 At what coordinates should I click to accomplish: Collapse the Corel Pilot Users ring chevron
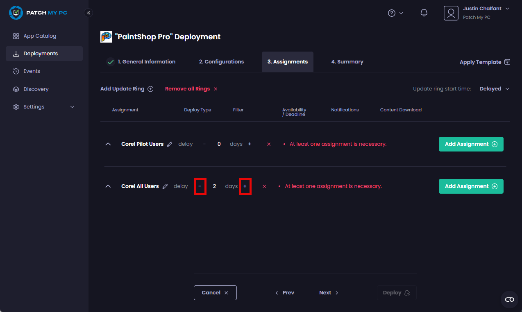click(x=108, y=144)
